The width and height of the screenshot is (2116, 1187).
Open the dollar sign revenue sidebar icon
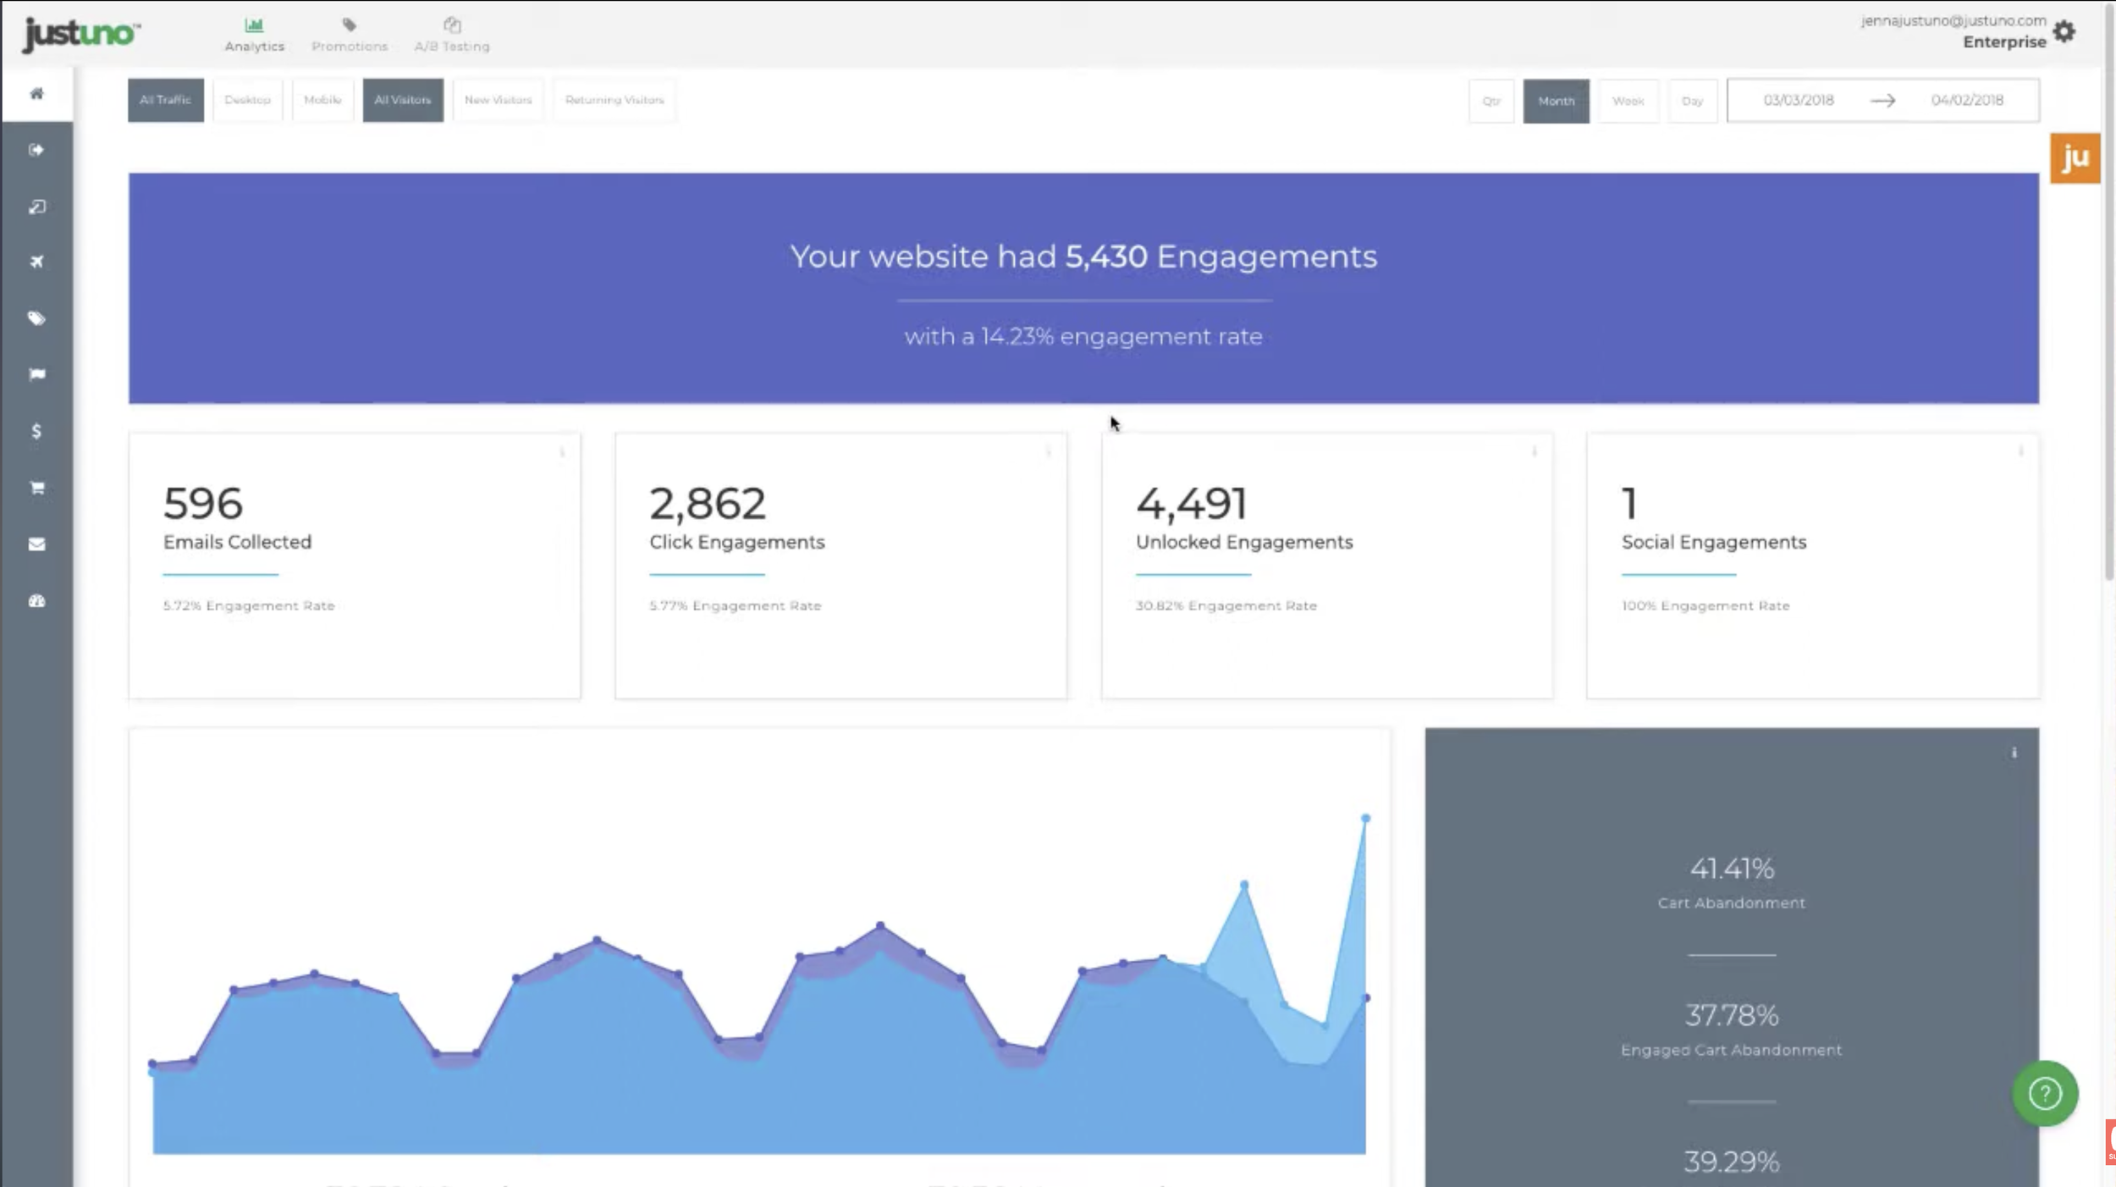[x=36, y=431]
